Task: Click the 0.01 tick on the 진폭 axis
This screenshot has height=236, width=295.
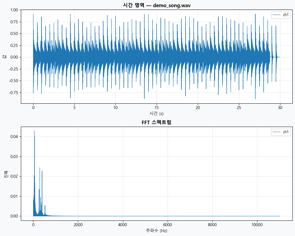Action: click(14, 196)
